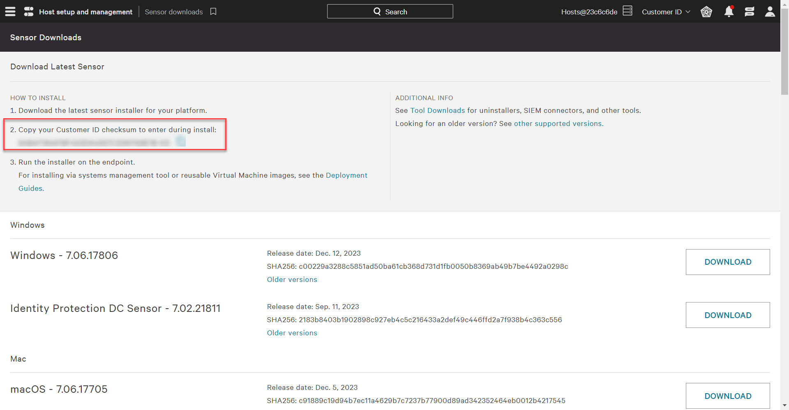The width and height of the screenshot is (789, 410).
Task: Download the macOS 7.06.17705 sensor
Action: click(727, 396)
